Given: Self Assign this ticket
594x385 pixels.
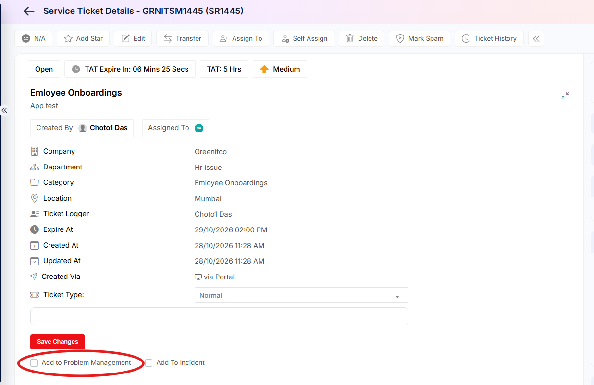Looking at the screenshot, I should click(304, 38).
